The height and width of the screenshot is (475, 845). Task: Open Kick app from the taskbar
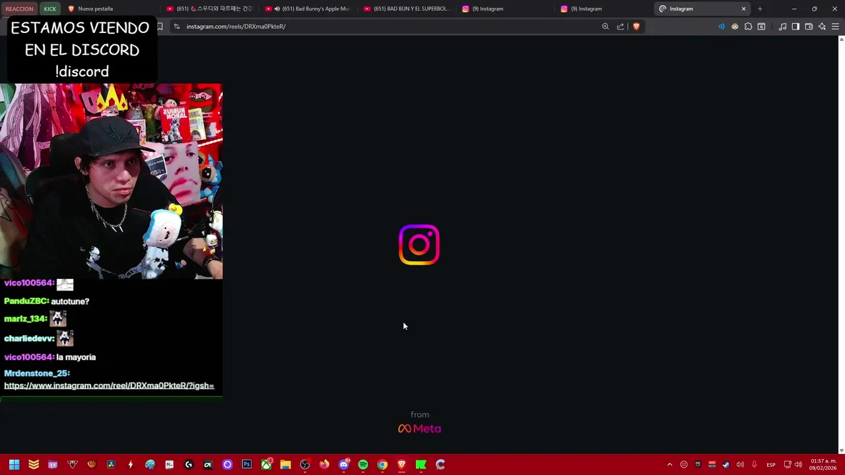click(421, 464)
